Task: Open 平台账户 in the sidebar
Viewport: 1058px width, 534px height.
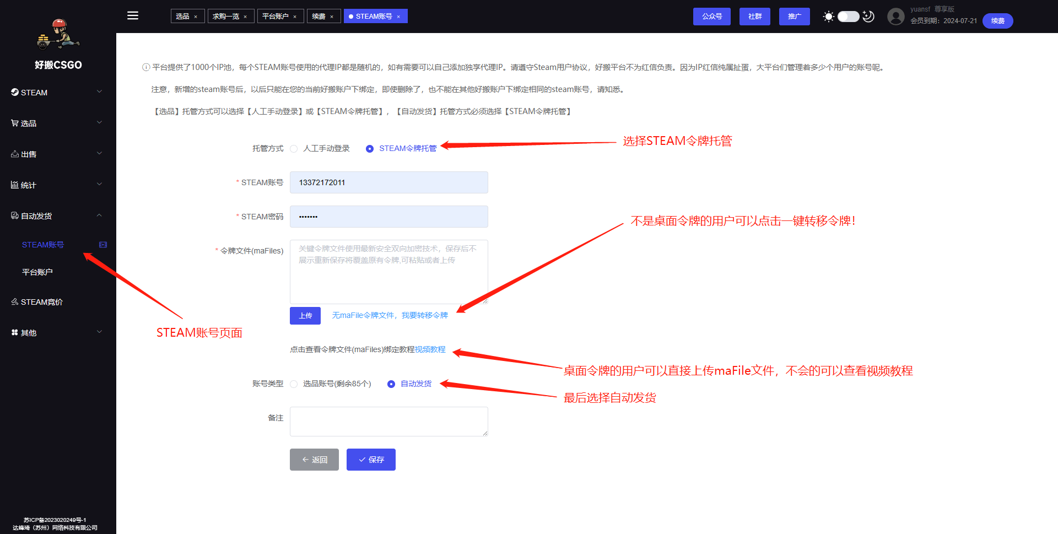Action: (37, 272)
